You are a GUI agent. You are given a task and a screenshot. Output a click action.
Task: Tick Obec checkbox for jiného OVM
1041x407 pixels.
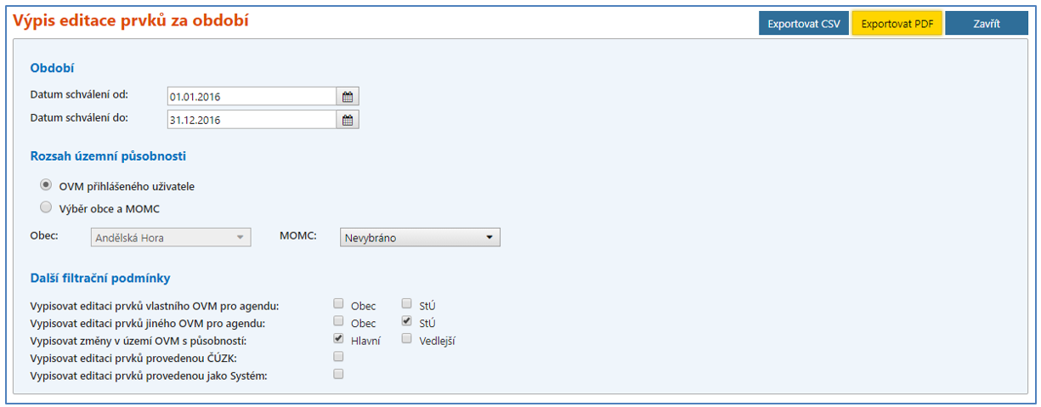pos(338,321)
